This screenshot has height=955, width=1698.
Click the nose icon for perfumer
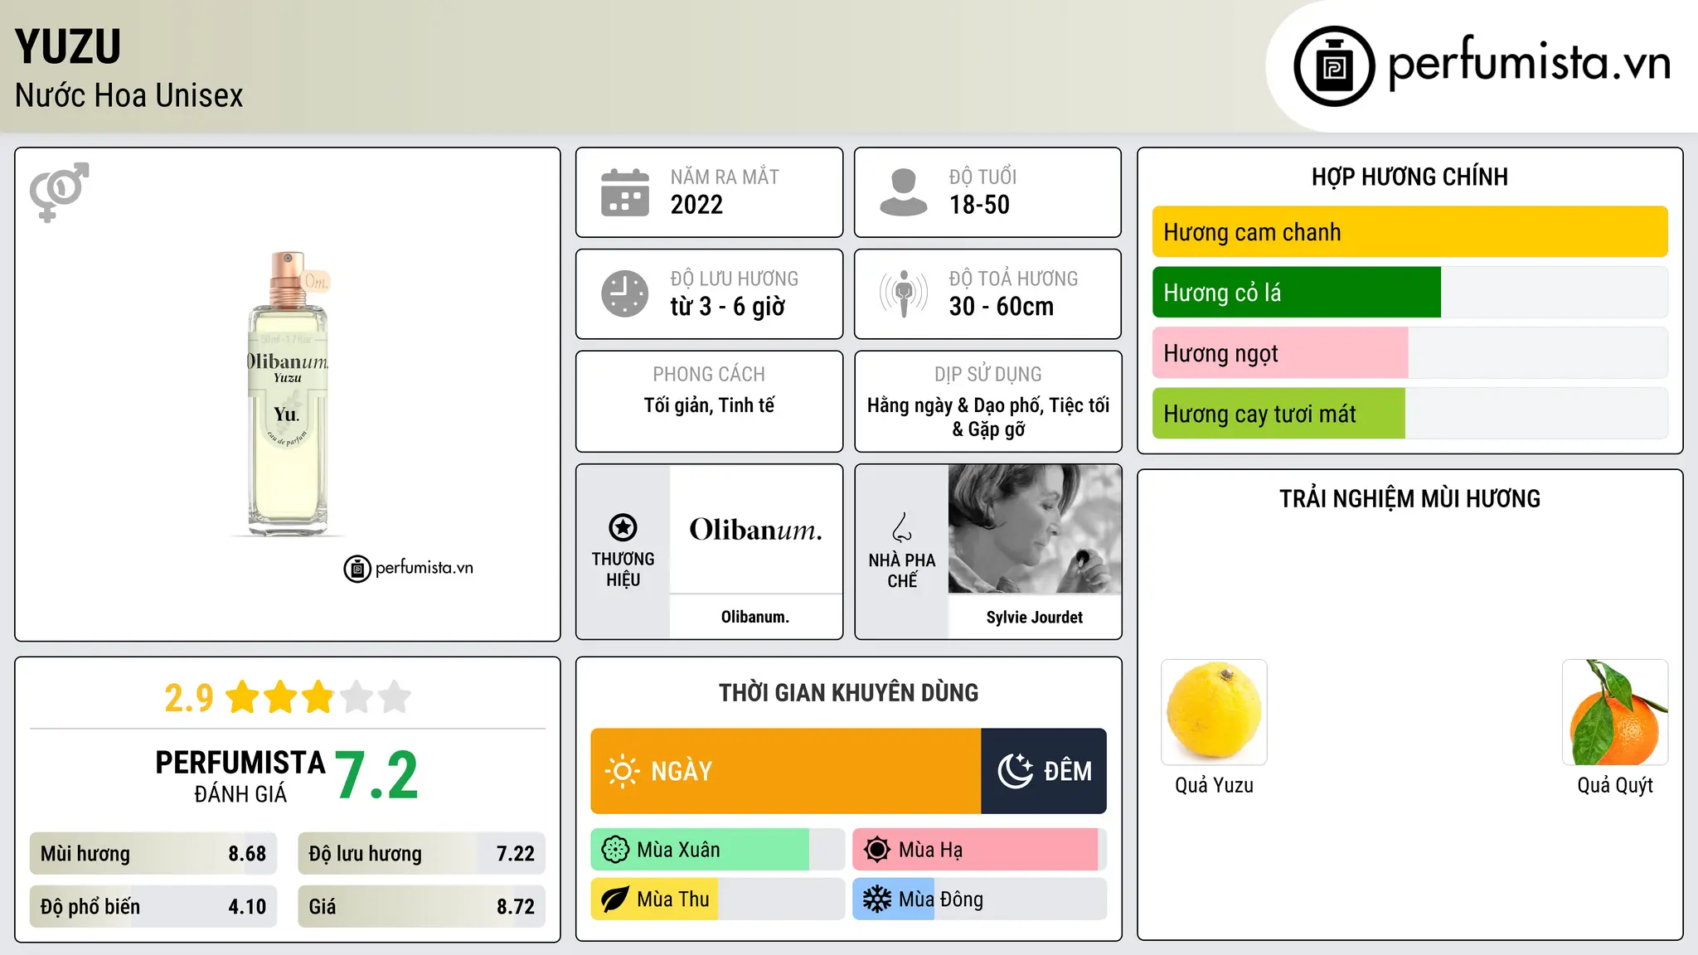(902, 527)
